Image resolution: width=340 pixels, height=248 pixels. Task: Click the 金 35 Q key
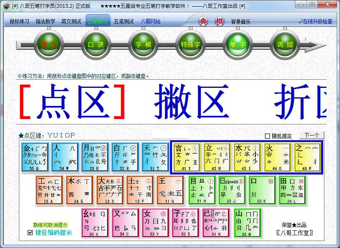tap(35, 157)
